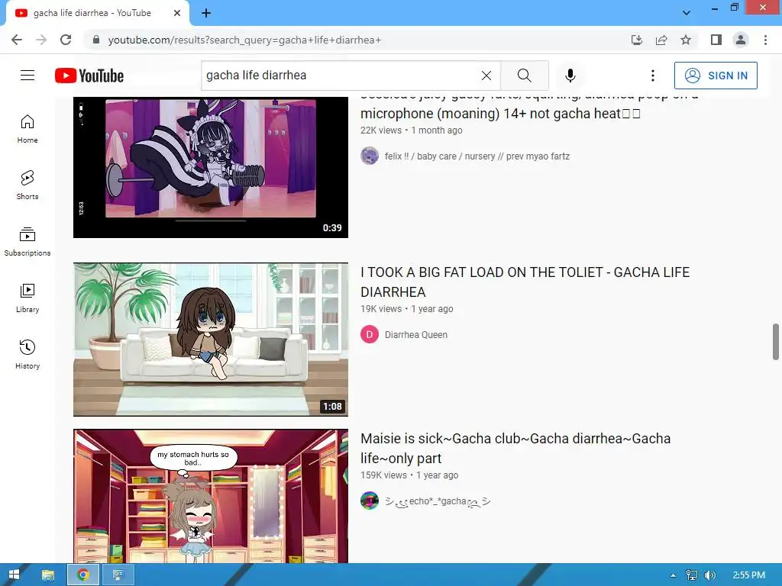Click the SIGN IN button

[716, 76]
